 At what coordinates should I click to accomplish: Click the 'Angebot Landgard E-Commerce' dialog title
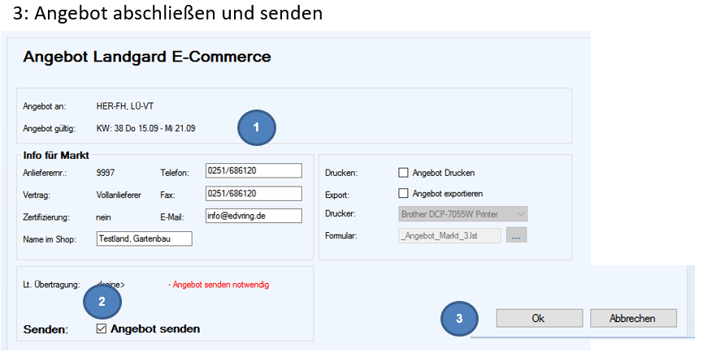pyautogui.click(x=146, y=57)
